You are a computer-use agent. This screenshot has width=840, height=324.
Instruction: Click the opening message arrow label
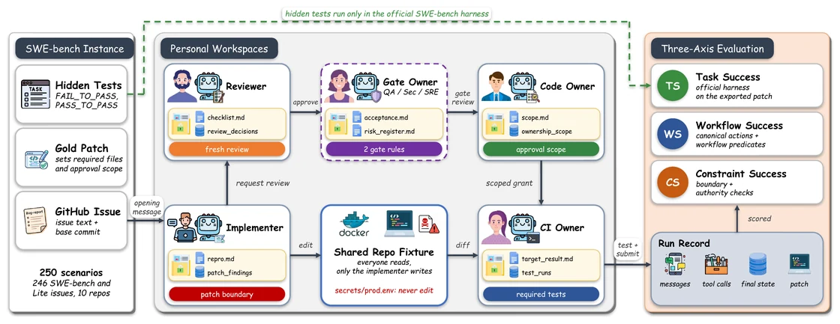[147, 207]
